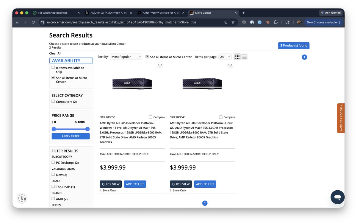Click Clear All filters link
The image size is (357, 224).
(55, 53)
